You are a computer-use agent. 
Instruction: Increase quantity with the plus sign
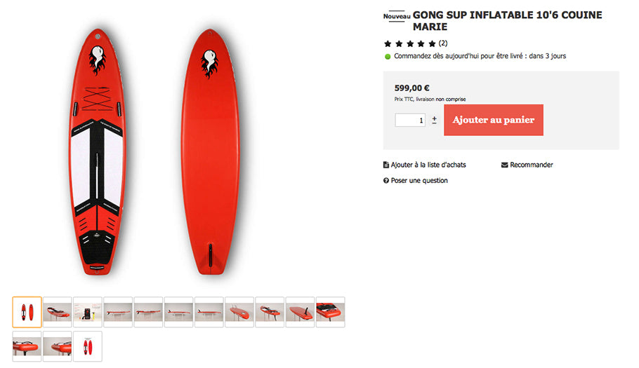(434, 119)
